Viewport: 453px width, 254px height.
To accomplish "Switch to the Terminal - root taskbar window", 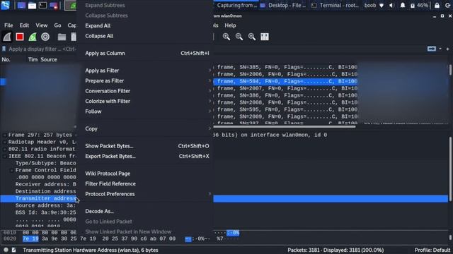I will [x=335, y=6].
